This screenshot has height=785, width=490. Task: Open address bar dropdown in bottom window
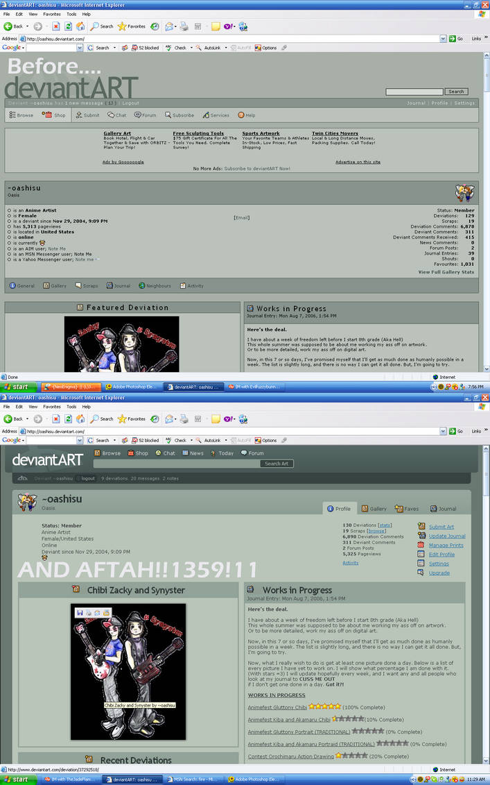[443, 431]
